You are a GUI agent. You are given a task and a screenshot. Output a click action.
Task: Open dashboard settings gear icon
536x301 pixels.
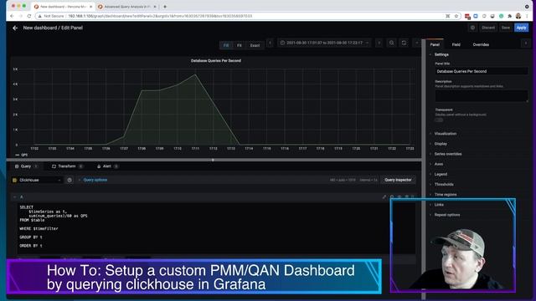pos(472,28)
